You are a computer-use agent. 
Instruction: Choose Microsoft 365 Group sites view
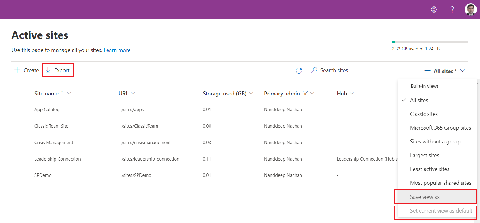(440, 128)
